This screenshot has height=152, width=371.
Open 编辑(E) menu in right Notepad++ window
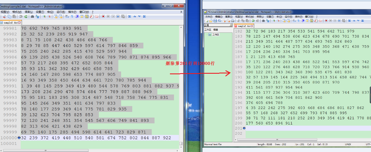219,17
